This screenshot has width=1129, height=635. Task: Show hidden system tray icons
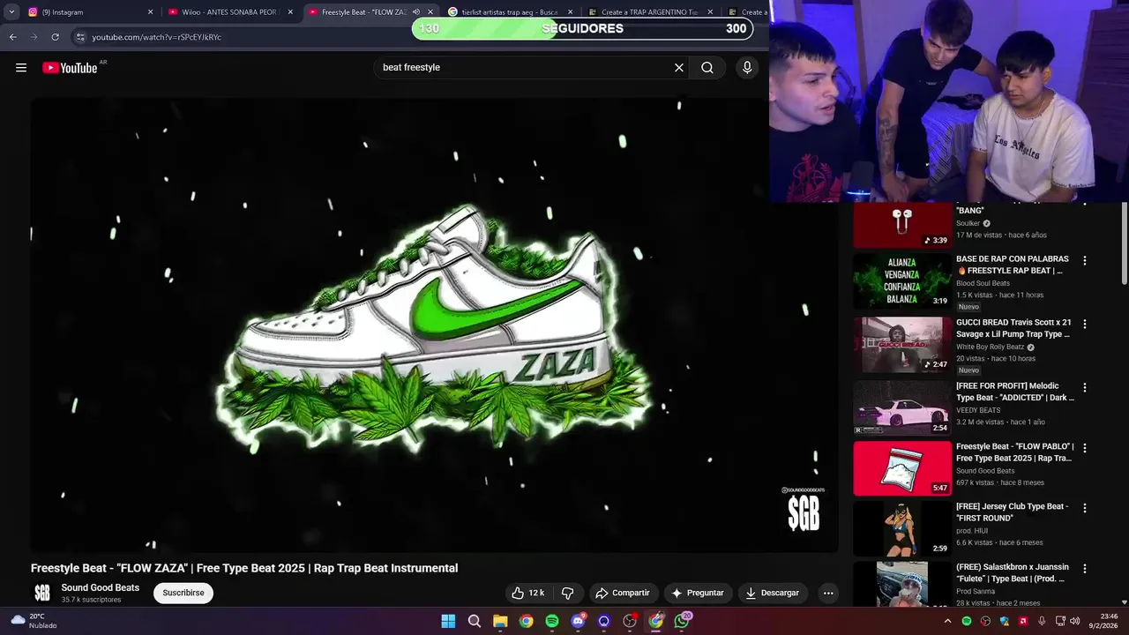(x=948, y=621)
